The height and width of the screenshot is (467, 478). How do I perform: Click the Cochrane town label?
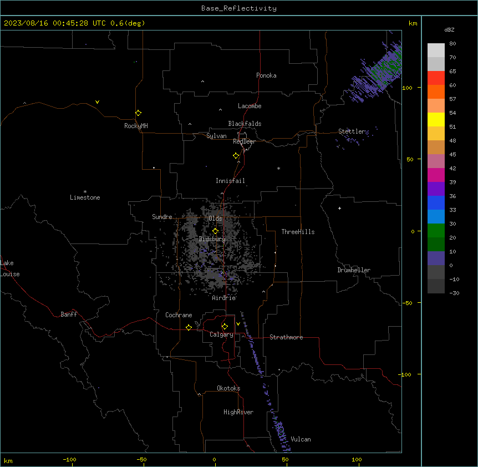(x=179, y=315)
